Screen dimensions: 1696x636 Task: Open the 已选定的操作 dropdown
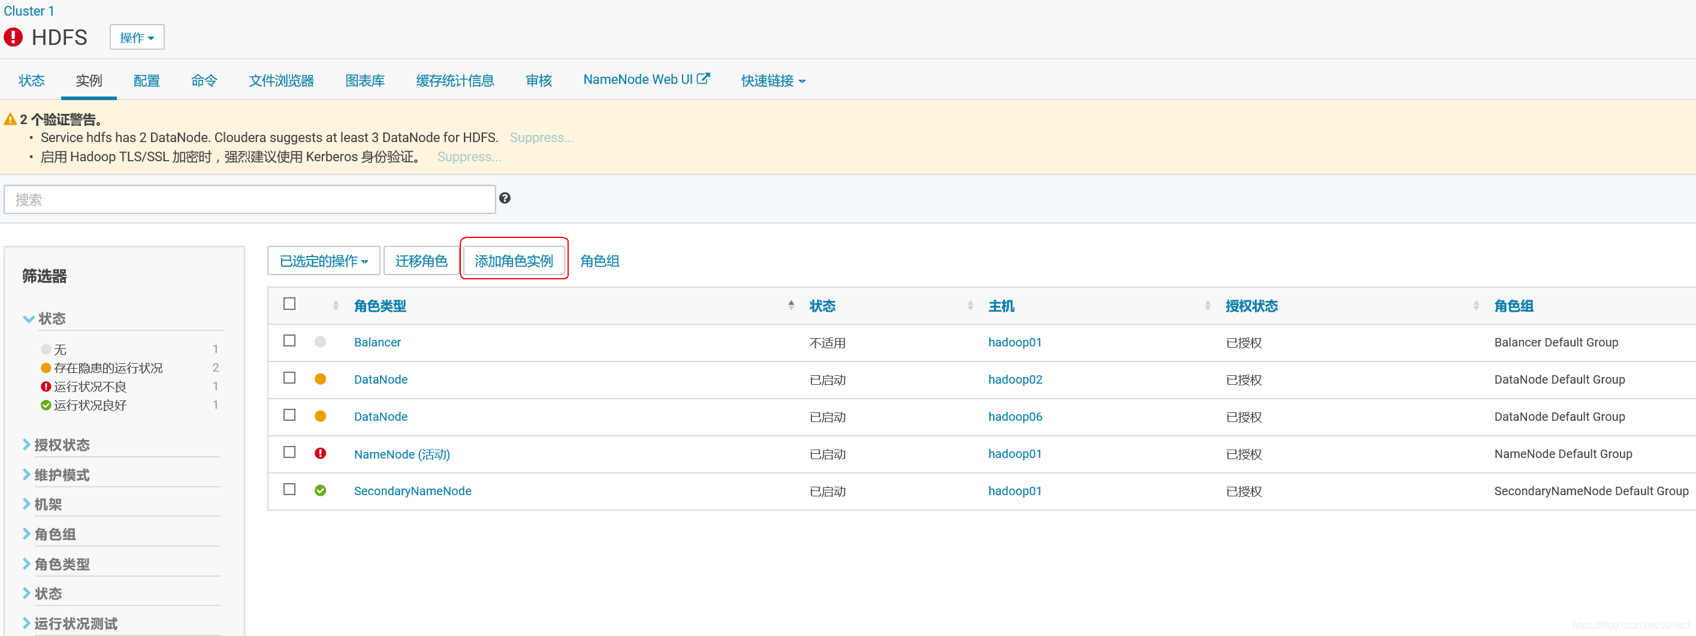coord(324,261)
